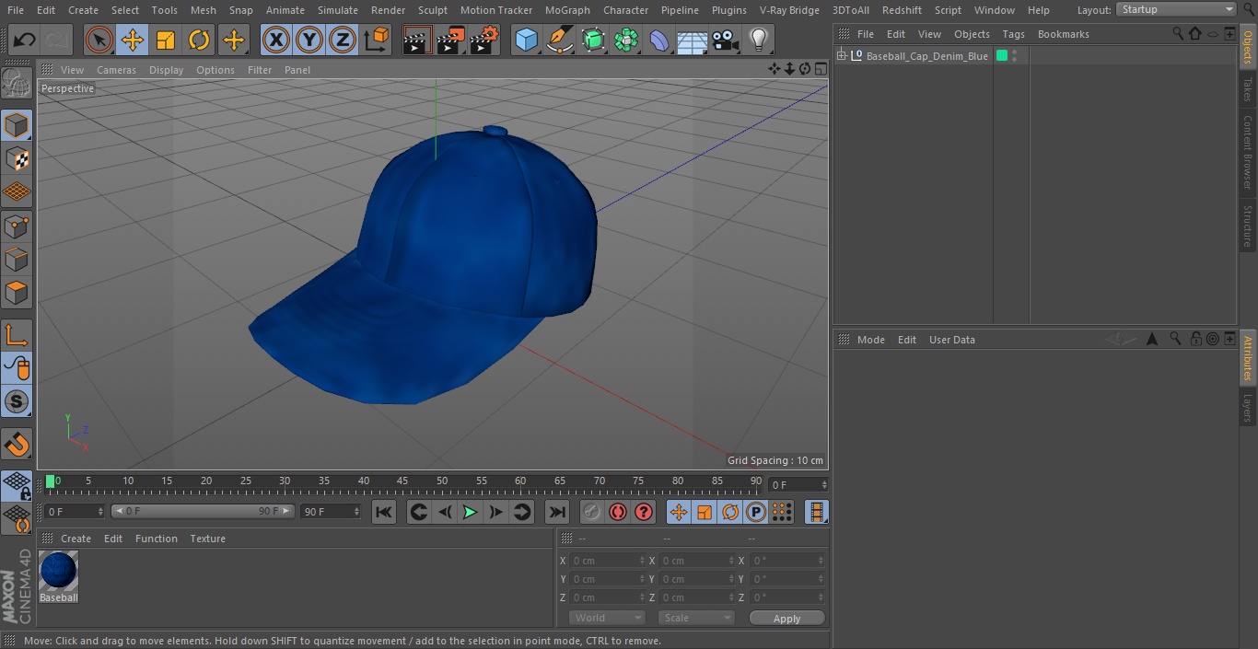Switch to Edges mode

[x=17, y=259]
